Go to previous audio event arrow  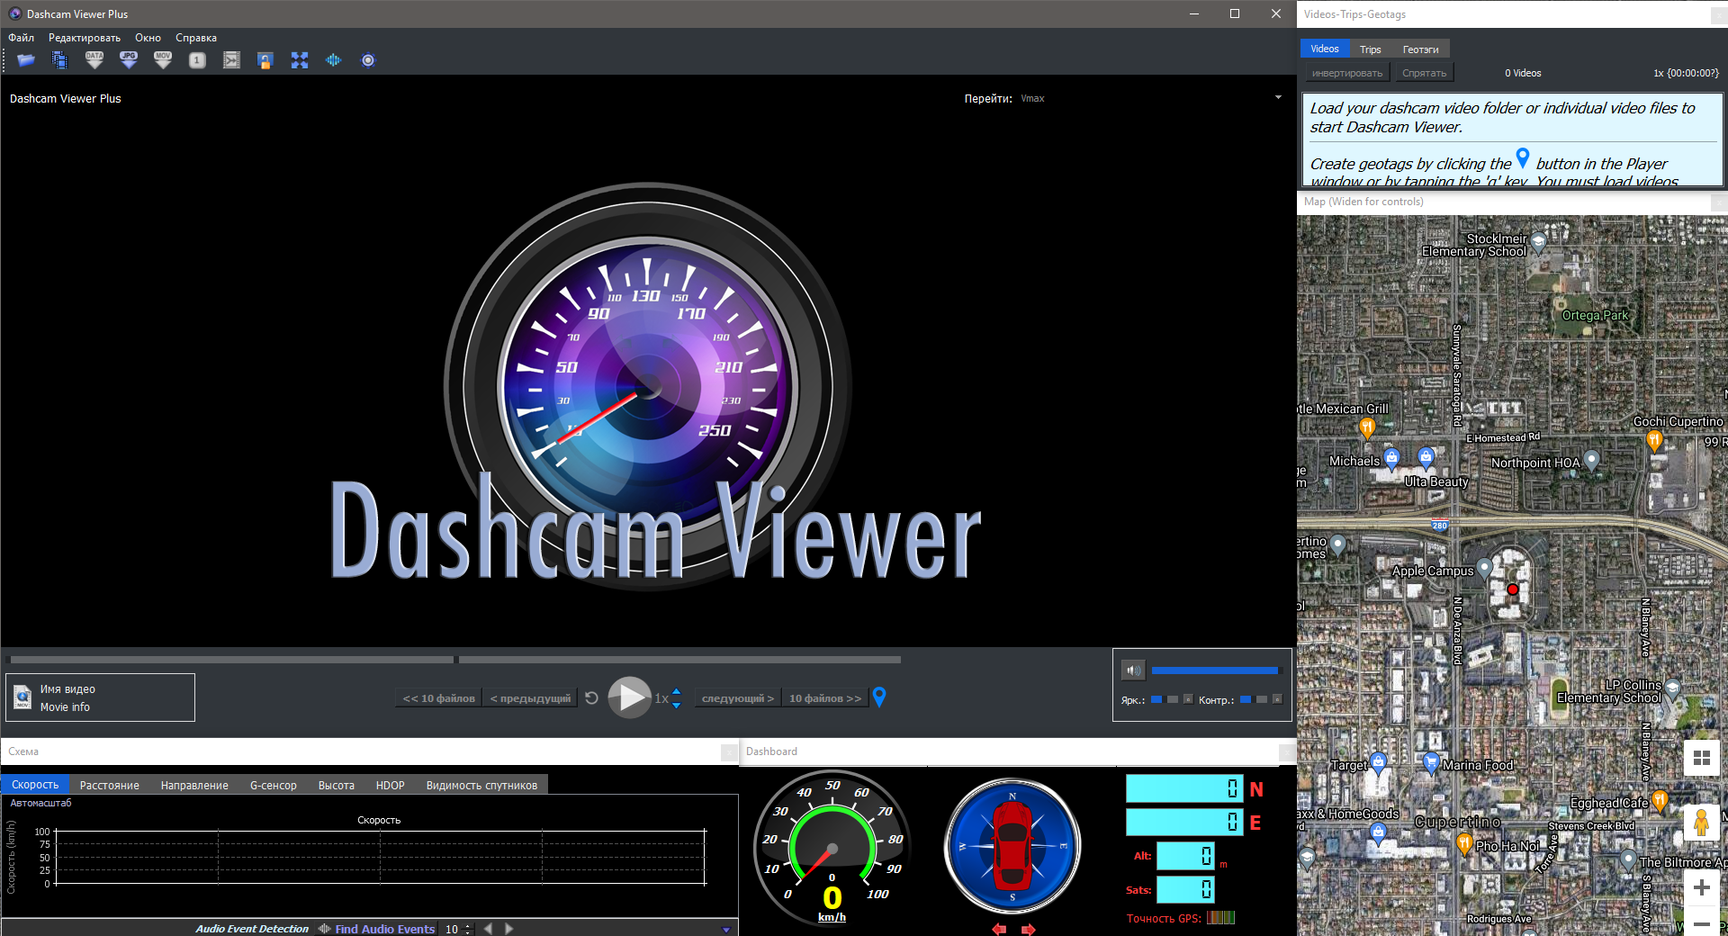click(488, 929)
